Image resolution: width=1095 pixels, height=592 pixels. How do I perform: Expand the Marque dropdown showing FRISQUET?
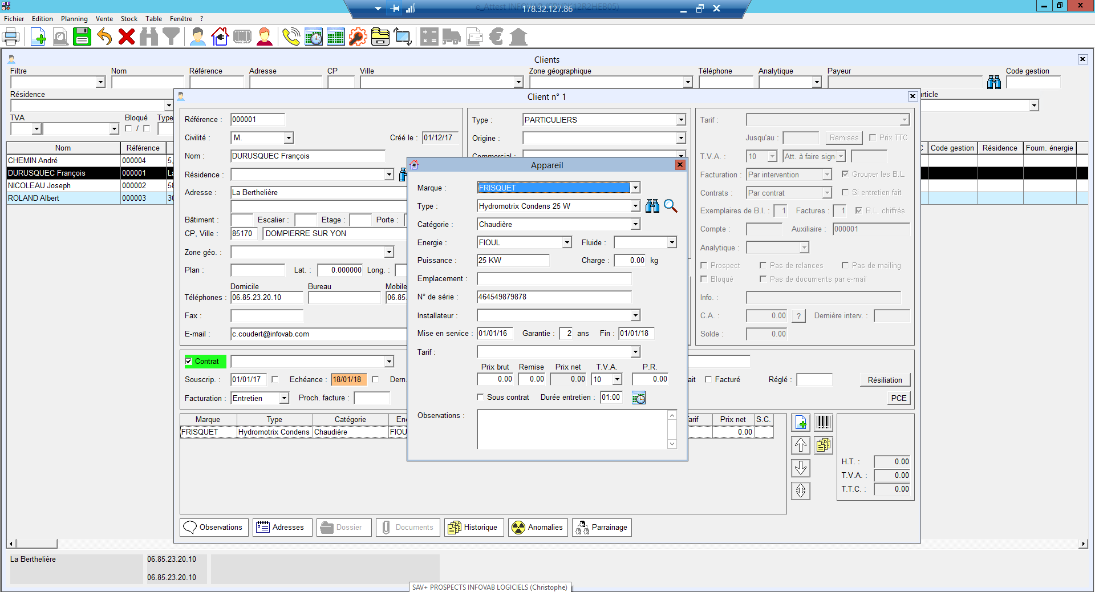(x=635, y=188)
